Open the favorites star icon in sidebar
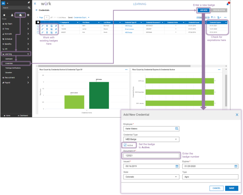This screenshot has width=243, height=195. 4,15
